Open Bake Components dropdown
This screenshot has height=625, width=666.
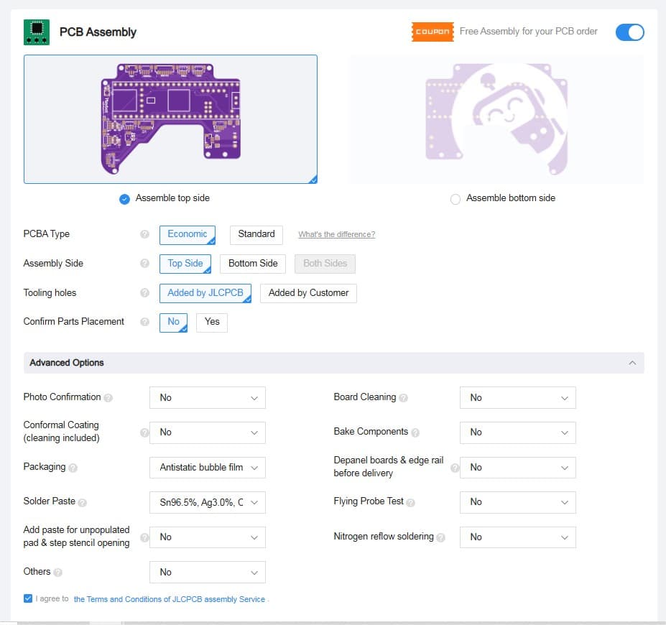click(518, 432)
